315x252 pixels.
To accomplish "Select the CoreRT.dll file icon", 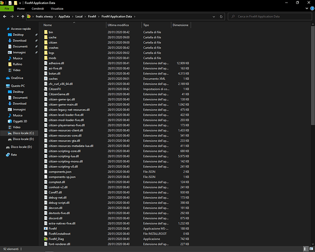I will 46,193.
